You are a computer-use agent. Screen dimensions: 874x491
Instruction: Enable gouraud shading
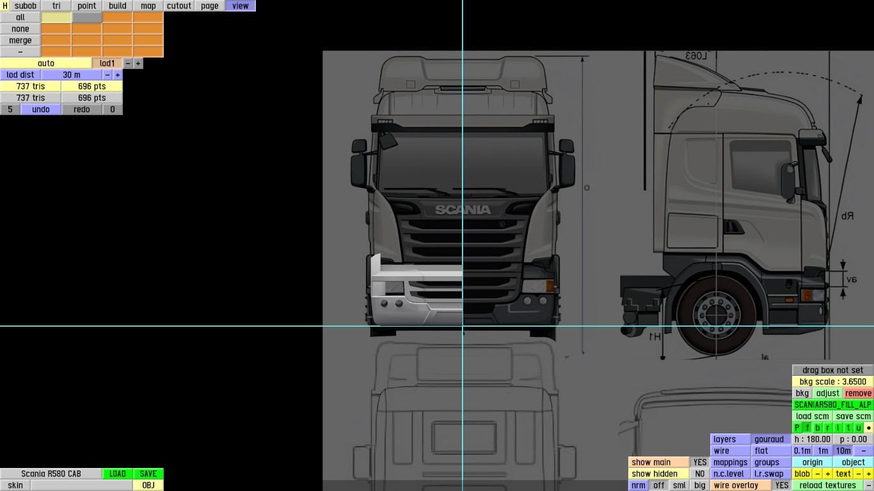[x=772, y=439]
